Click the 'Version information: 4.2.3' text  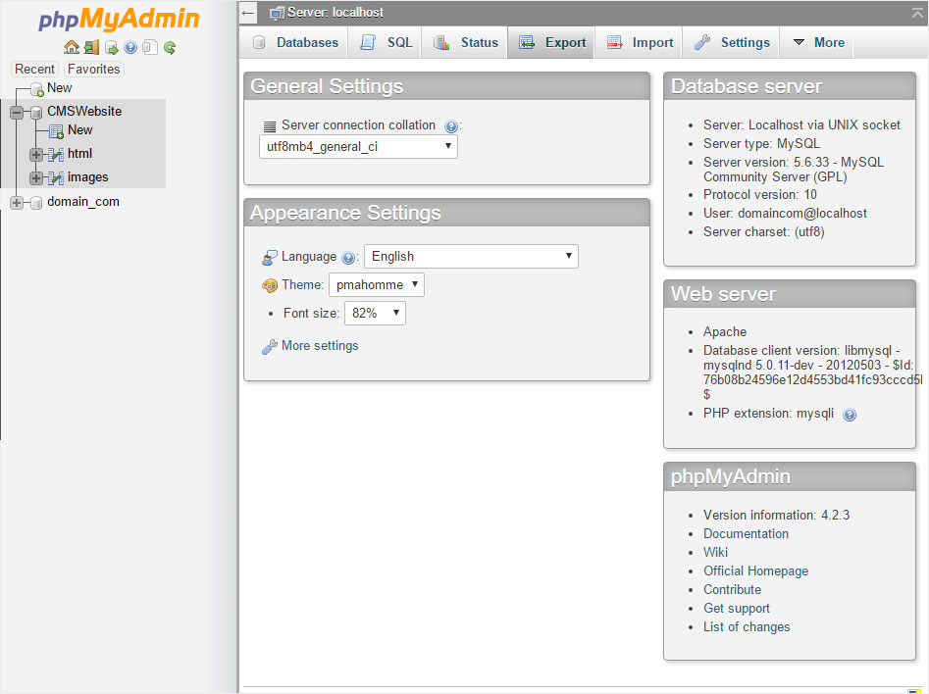click(x=776, y=516)
